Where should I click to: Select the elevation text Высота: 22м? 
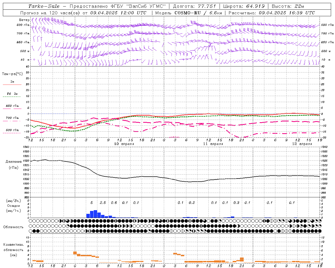[288, 6]
